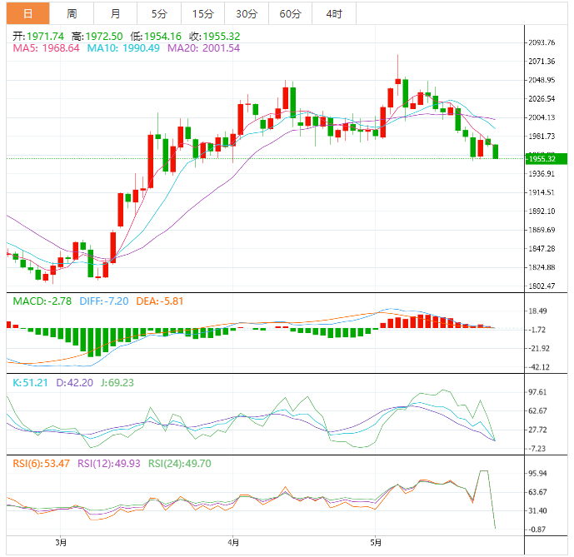Switch to the 周 weekly tab
The width and height of the screenshot is (574, 557).
[x=72, y=13]
